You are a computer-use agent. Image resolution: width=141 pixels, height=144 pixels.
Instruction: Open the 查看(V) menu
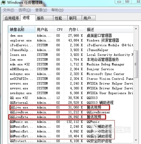[x=41, y=10]
